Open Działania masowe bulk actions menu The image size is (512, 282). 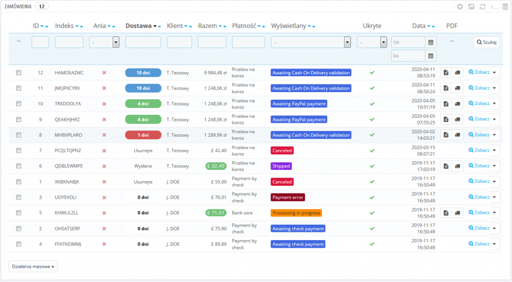33,266
